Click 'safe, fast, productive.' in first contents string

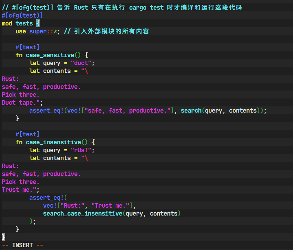tap(41, 87)
